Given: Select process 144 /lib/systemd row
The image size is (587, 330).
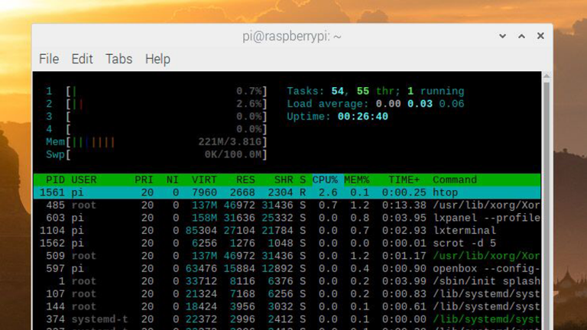Looking at the screenshot, I should pyautogui.click(x=287, y=306).
